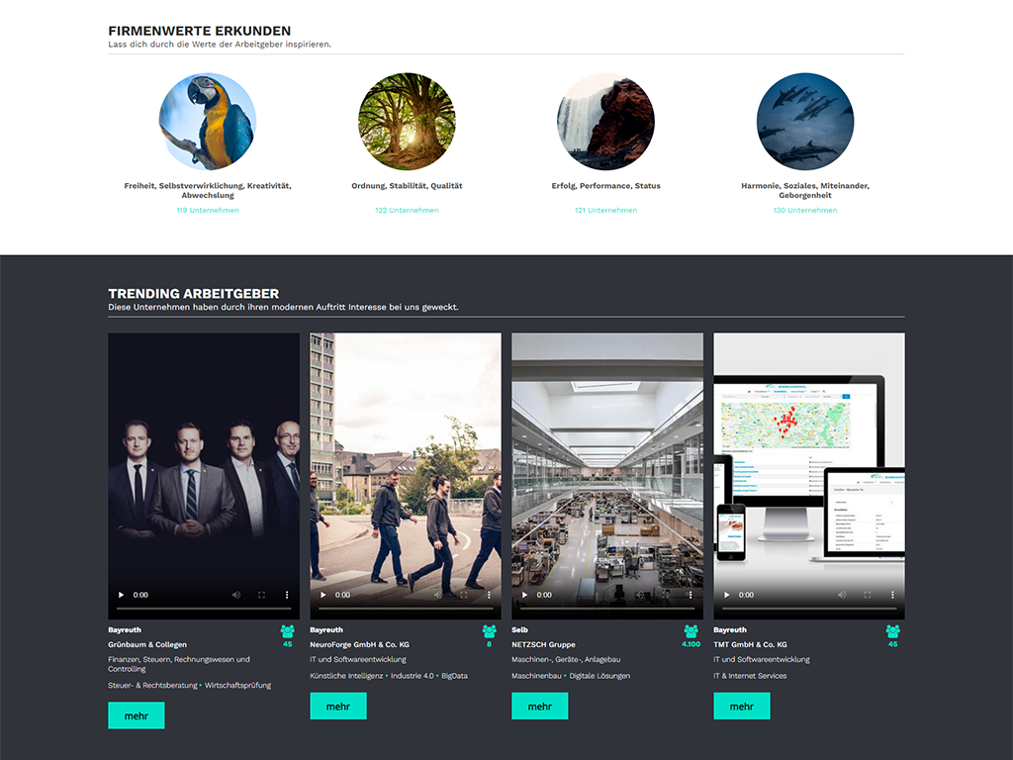This screenshot has height=760, width=1013.
Task: Select the dolphins circle image
Action: [804, 122]
